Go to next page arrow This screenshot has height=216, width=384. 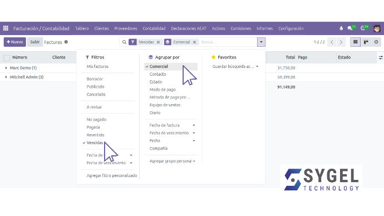click(341, 42)
